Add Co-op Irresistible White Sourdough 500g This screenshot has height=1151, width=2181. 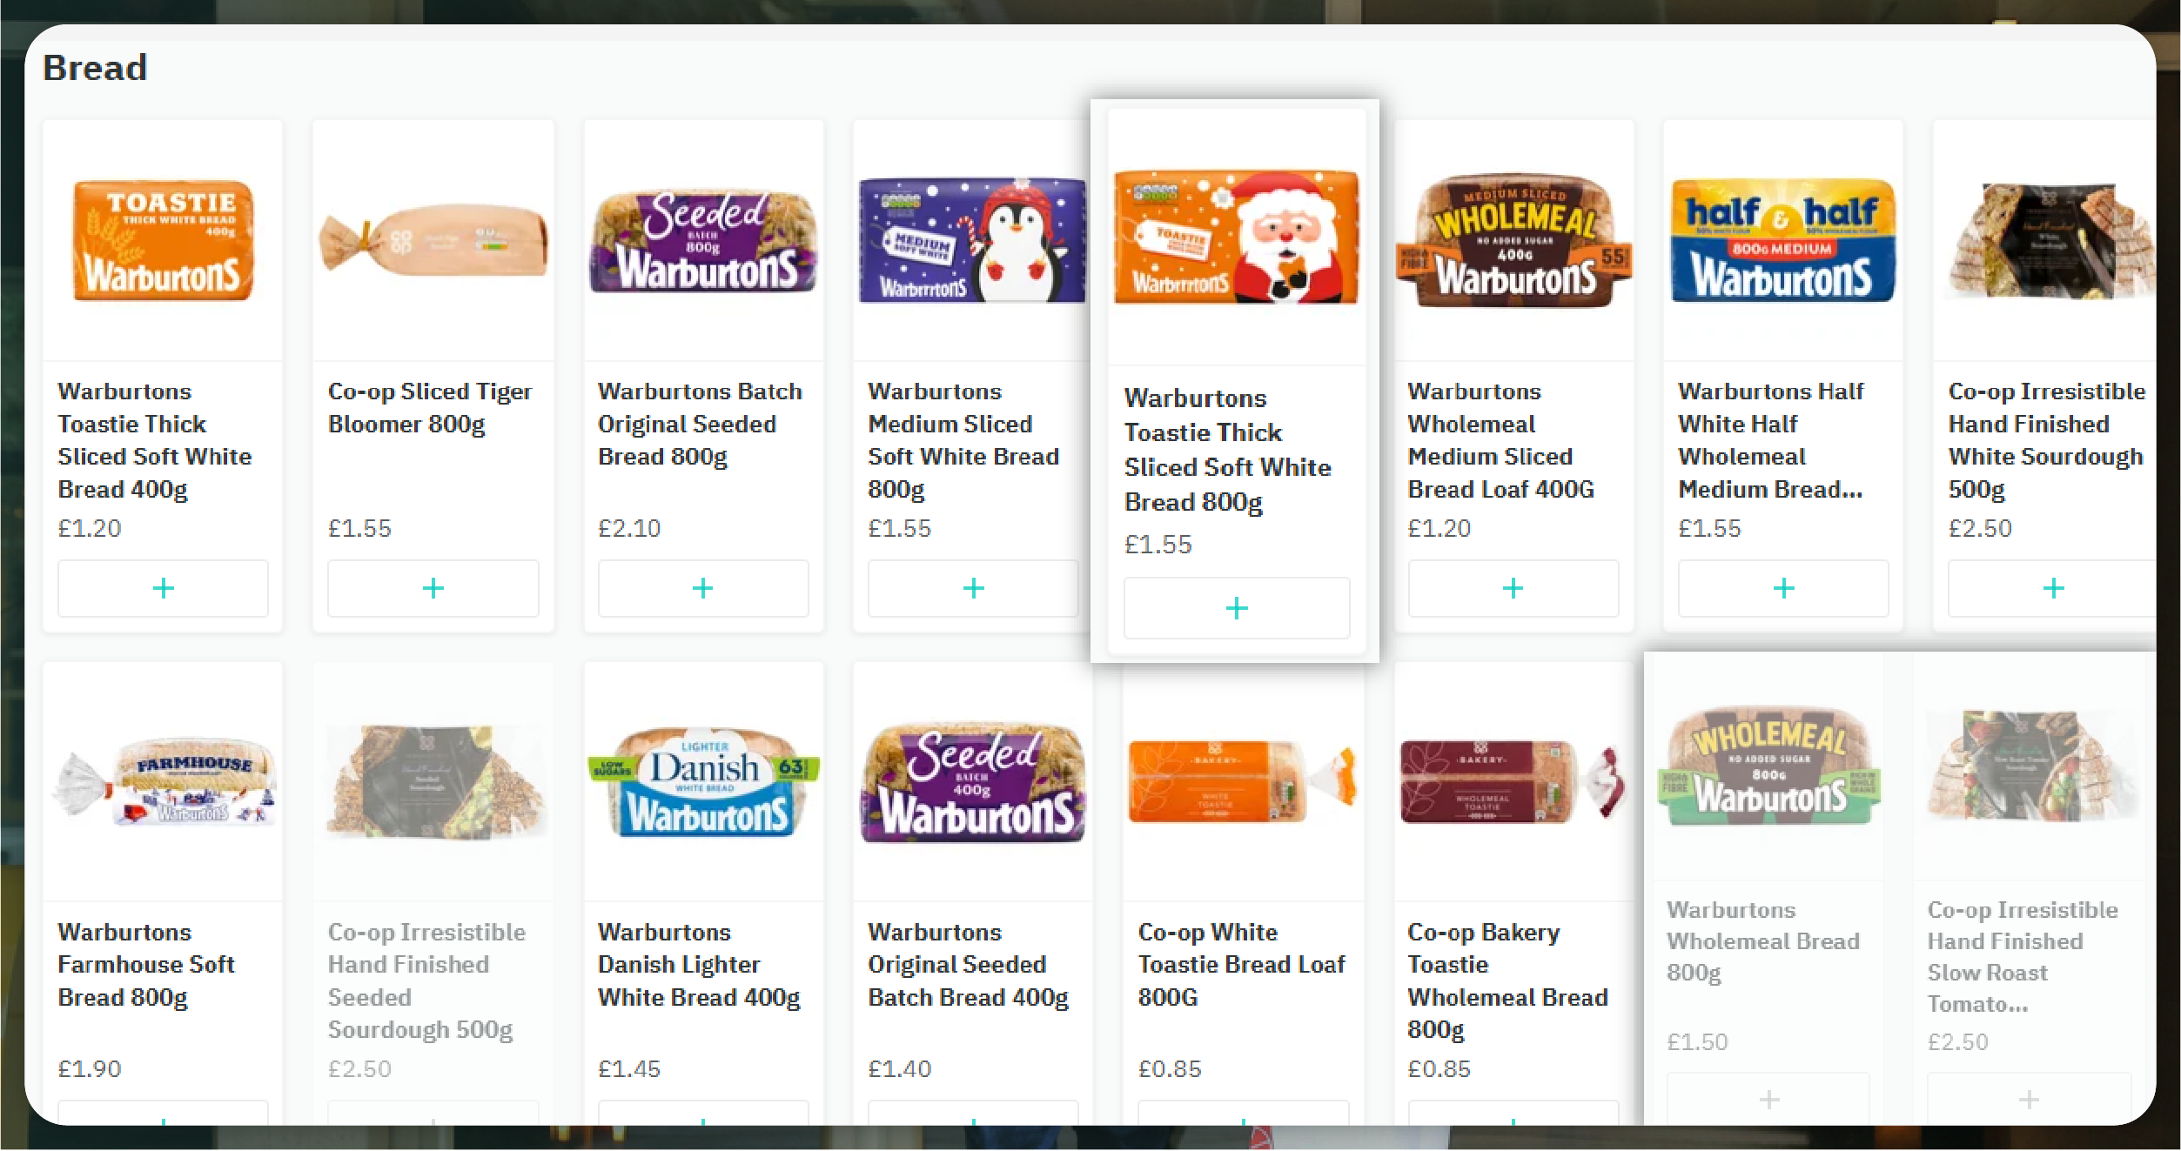pyautogui.click(x=2052, y=588)
